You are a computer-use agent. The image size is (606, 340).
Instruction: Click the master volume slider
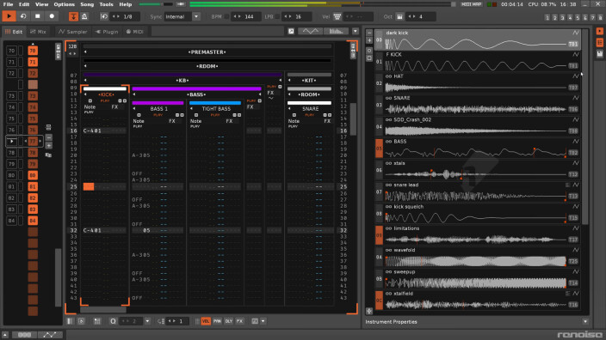[x=156, y=4]
